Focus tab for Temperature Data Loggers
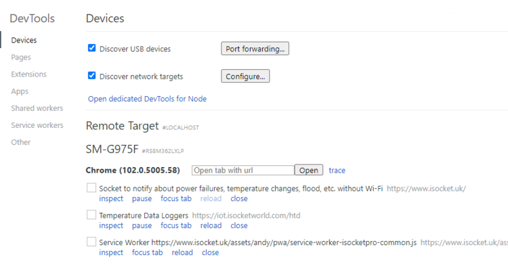The image size is (508, 268). [176, 225]
